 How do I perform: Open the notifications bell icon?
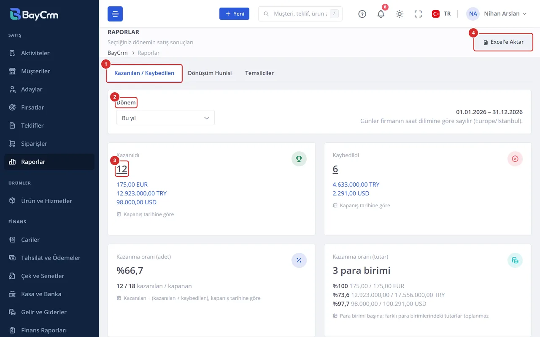pyautogui.click(x=381, y=14)
